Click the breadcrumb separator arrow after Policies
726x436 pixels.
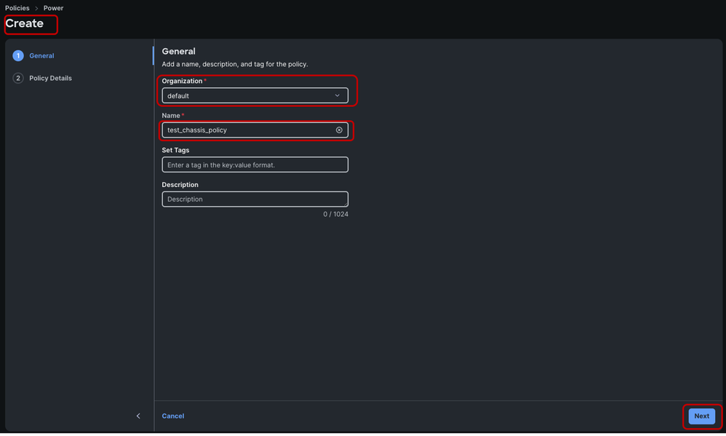[36, 8]
